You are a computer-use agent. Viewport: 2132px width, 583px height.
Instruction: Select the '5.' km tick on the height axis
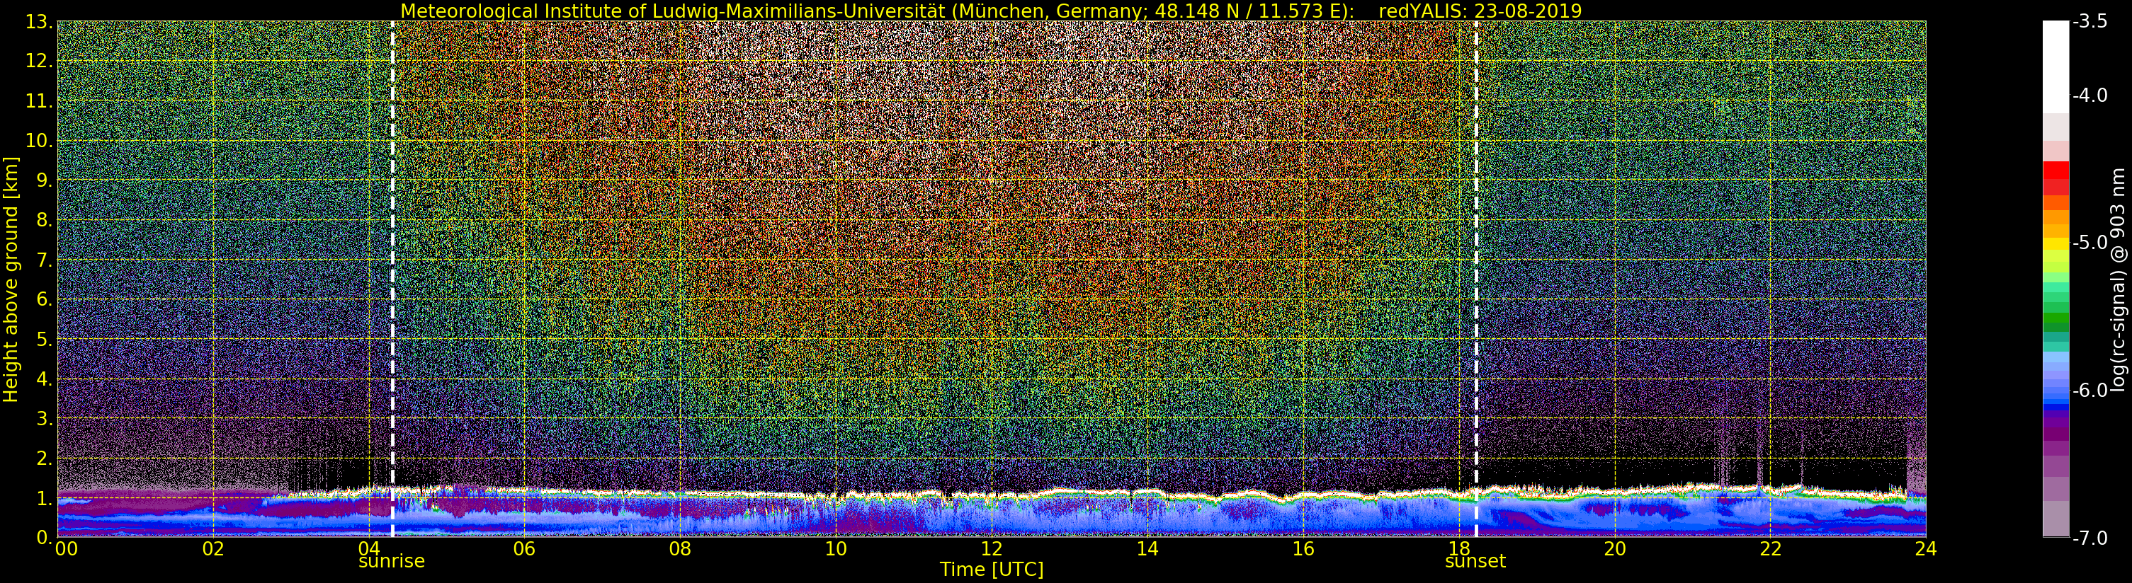(45, 339)
